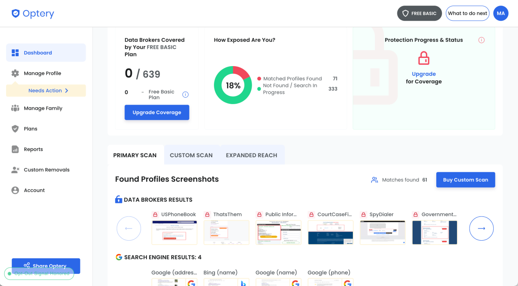Open Account settings in sidebar
This screenshot has height=286, width=518.
tap(34, 190)
